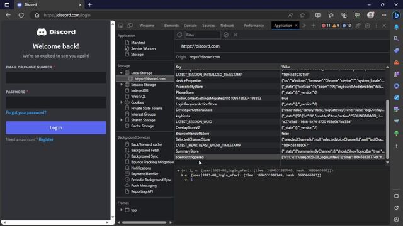Delete the selected entry with the X icon
Viewport: 403px width, 226px height.
point(235,35)
